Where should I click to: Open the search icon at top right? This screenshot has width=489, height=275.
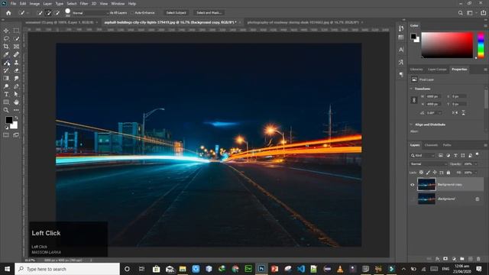460,13
